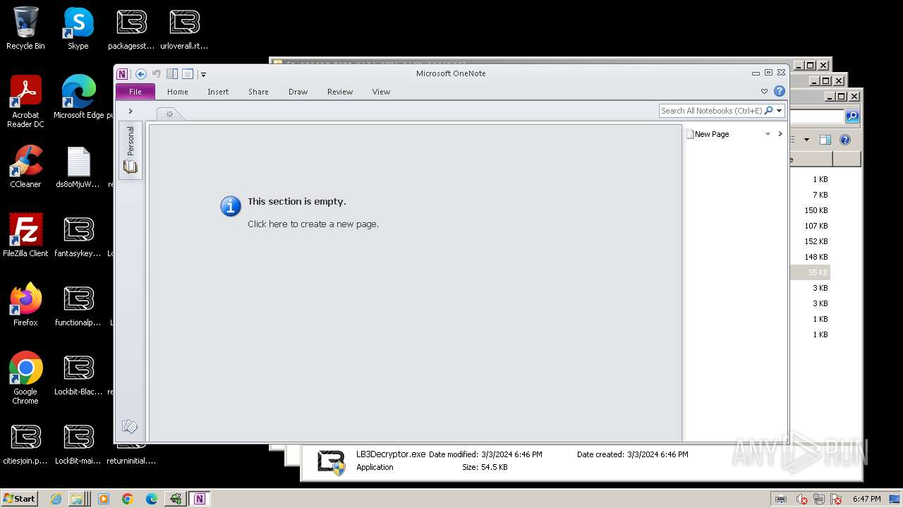Open Google Chrome desktop shortcut

(x=25, y=378)
